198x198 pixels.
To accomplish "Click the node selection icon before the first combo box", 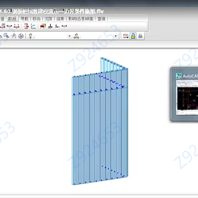I will (x=30, y=36).
